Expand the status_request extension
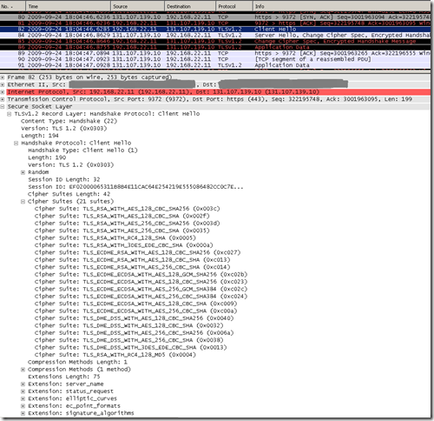The width and height of the screenshot is (434, 421). click(23, 391)
